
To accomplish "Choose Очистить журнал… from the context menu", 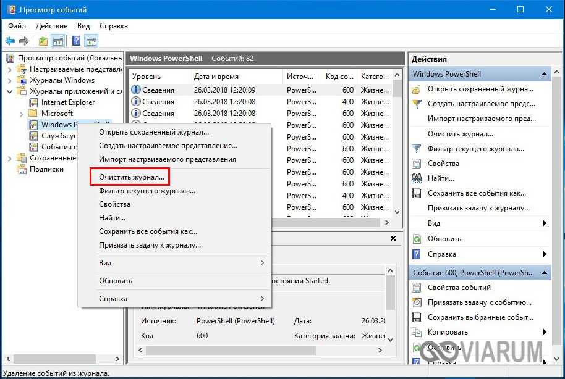I will [132, 177].
